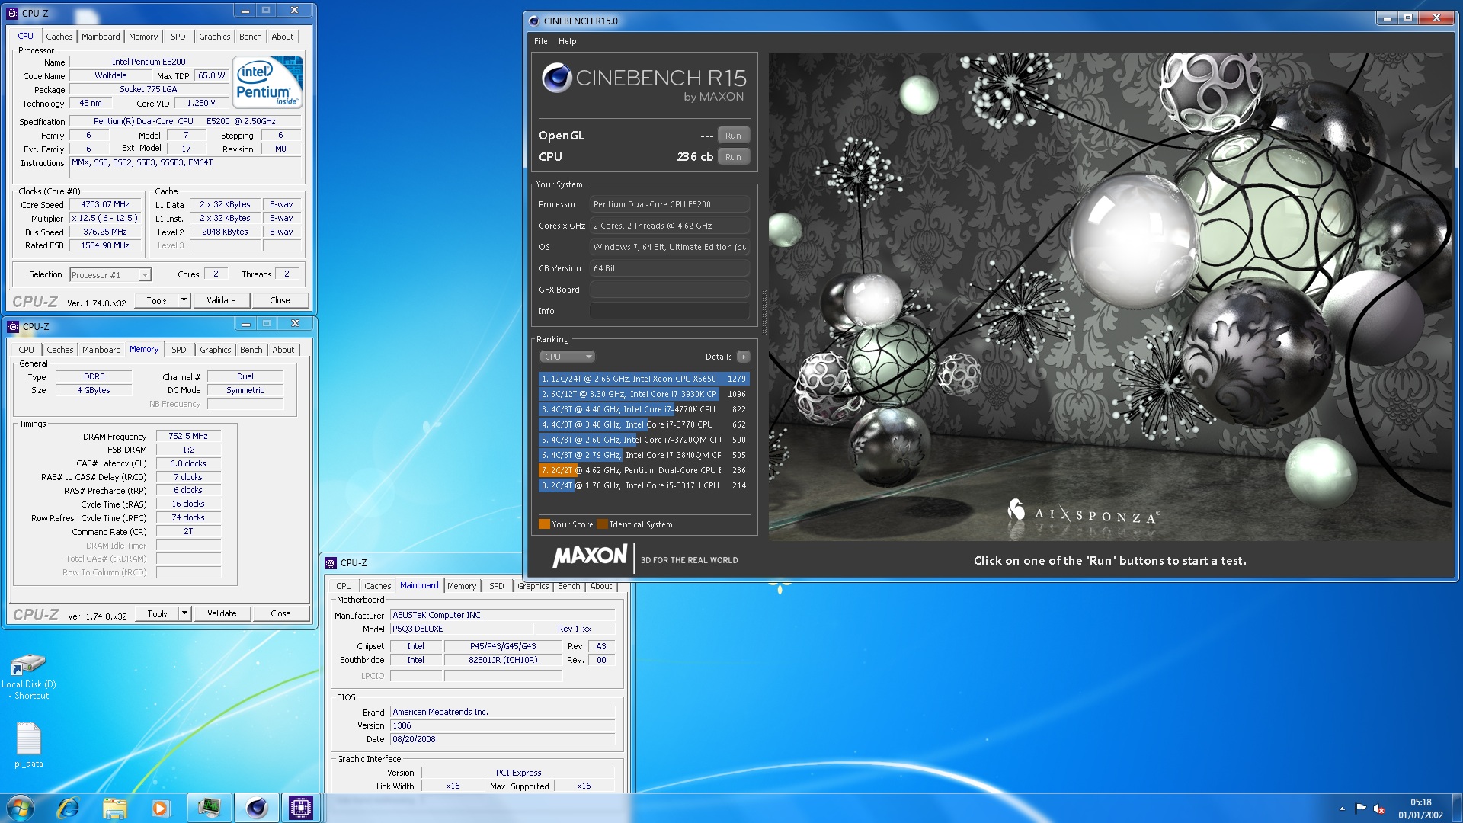Open the Bench tab in top CPU-Z
Screen dimensions: 1463x823
(x=251, y=37)
